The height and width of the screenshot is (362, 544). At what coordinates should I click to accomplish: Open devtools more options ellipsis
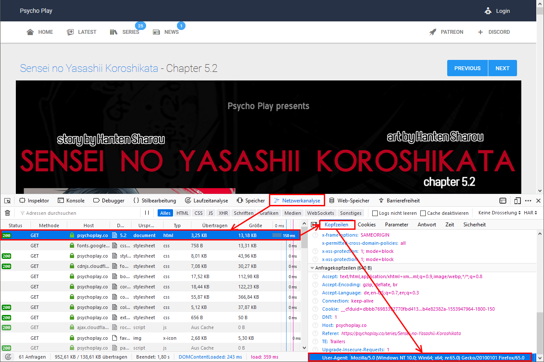528,201
